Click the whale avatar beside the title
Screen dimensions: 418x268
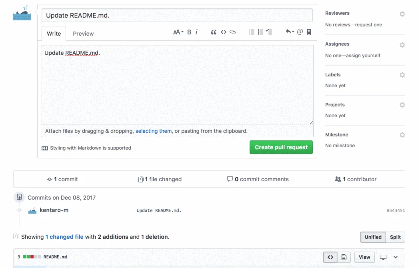pos(22,13)
